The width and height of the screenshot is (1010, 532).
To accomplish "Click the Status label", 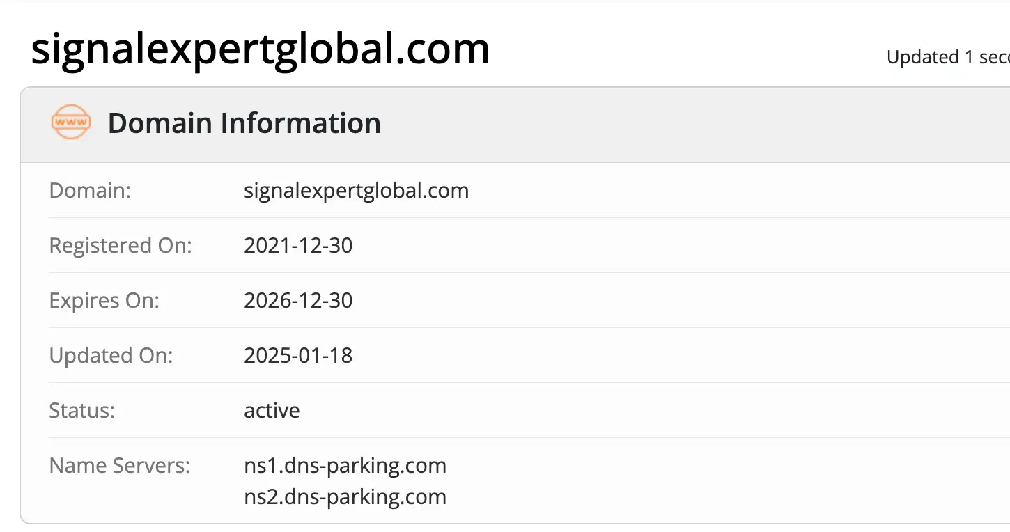I will 81,410.
